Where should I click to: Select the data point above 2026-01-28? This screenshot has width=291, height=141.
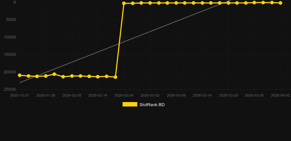pos(46,76)
